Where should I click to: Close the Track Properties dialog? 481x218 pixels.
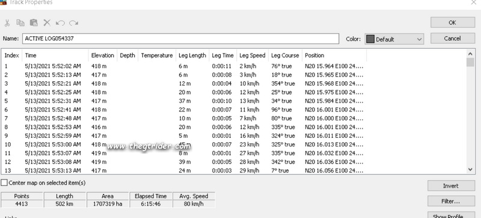474,2
